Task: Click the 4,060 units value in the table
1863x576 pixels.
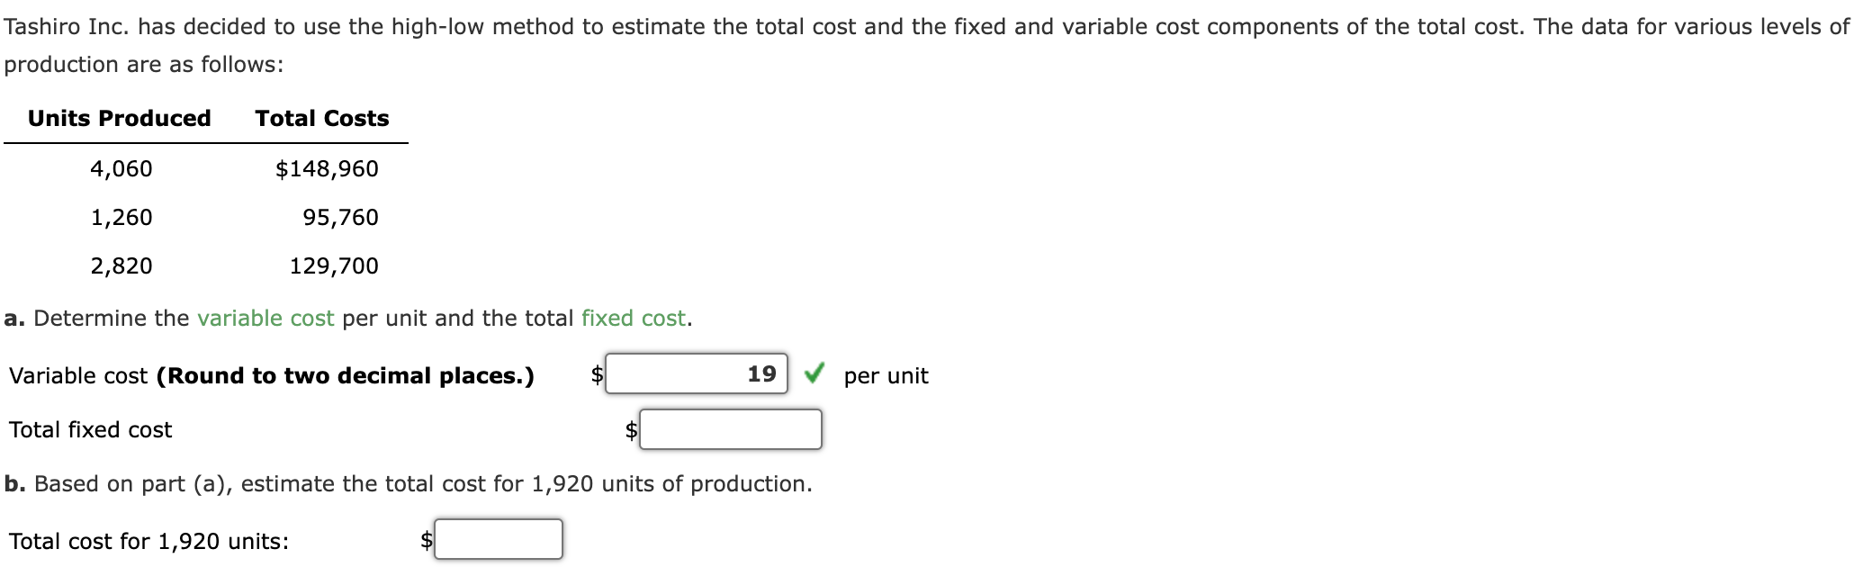Action: tap(121, 168)
